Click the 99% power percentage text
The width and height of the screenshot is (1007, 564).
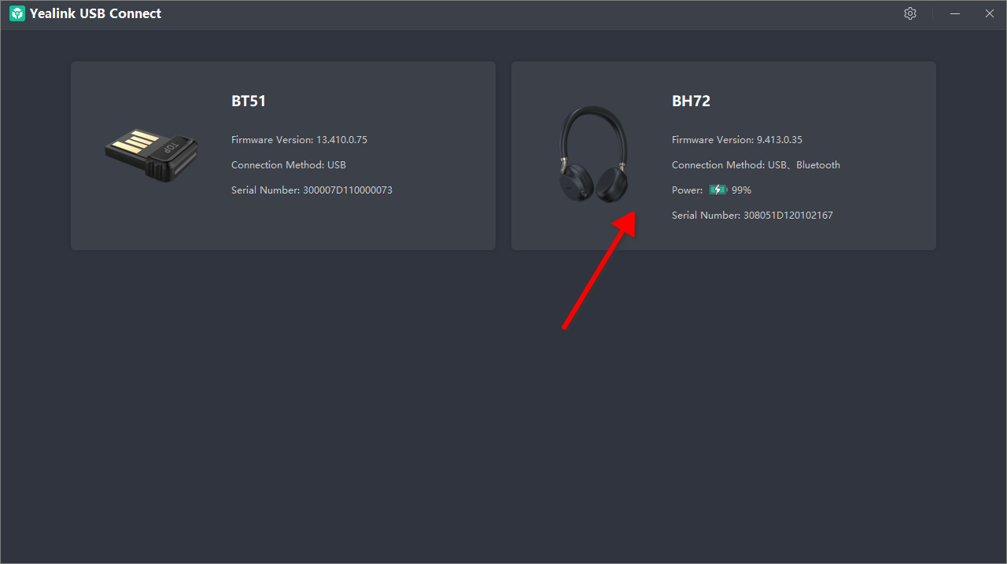(741, 190)
